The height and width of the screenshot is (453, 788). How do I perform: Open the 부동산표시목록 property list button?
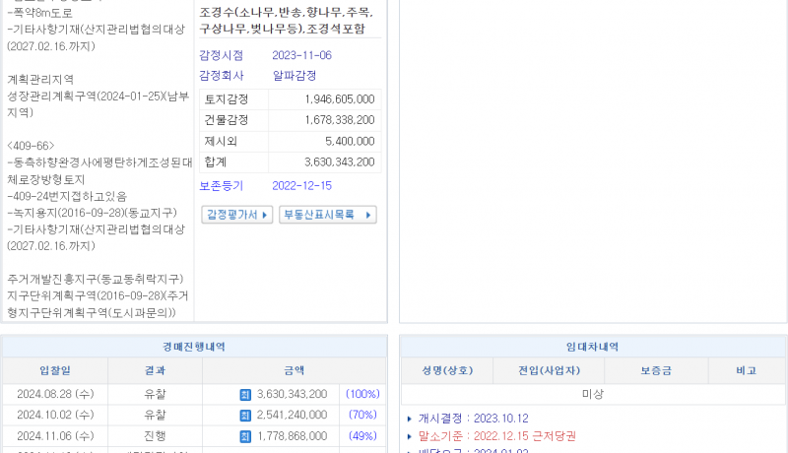(327, 215)
